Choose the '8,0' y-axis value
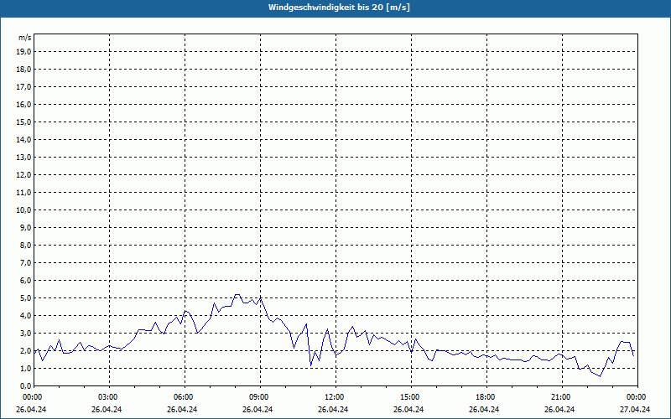671x419 pixels. (x=25, y=245)
